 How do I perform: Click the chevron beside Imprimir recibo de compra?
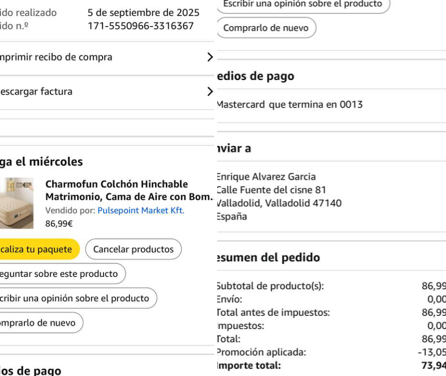click(x=210, y=57)
